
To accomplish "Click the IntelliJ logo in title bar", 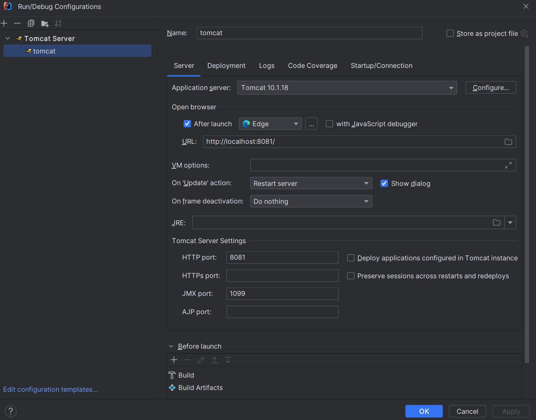I will (x=7, y=6).
